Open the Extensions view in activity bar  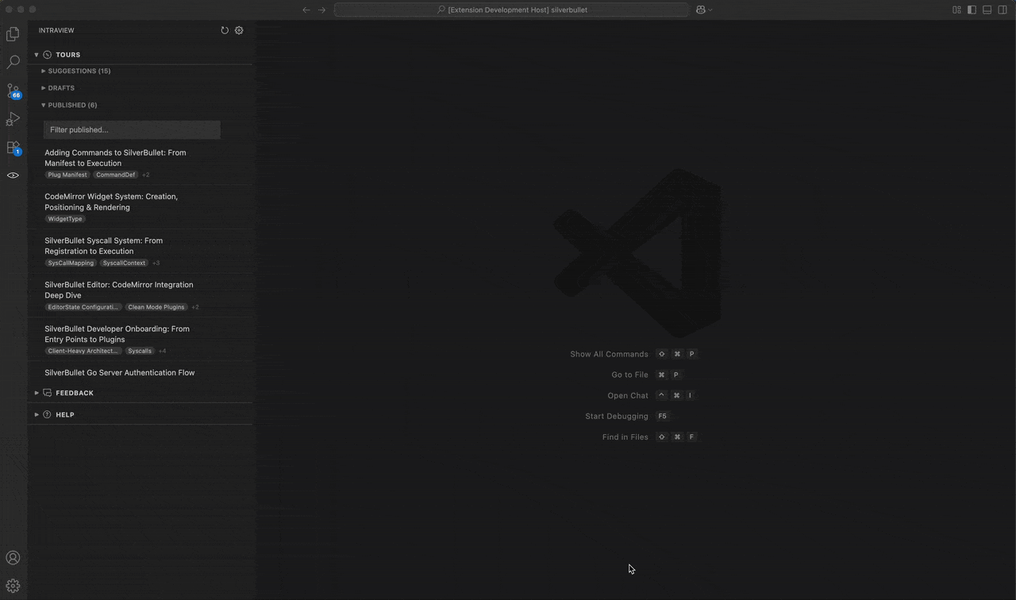(13, 148)
